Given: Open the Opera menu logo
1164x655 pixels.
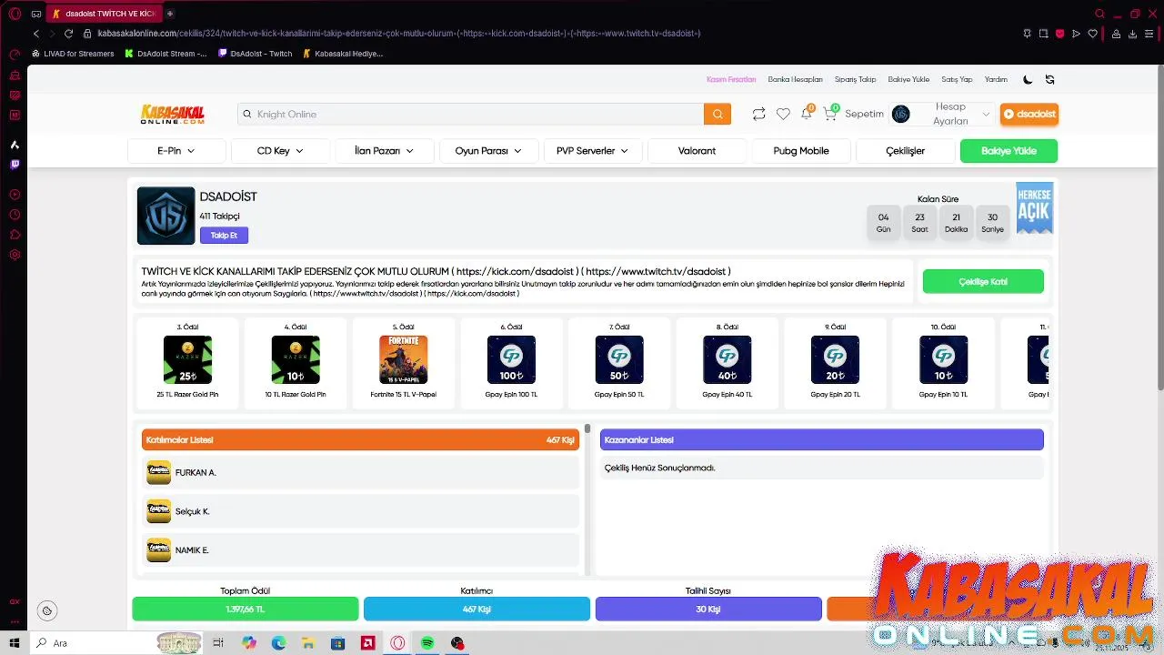Looking at the screenshot, I should tap(15, 14).
